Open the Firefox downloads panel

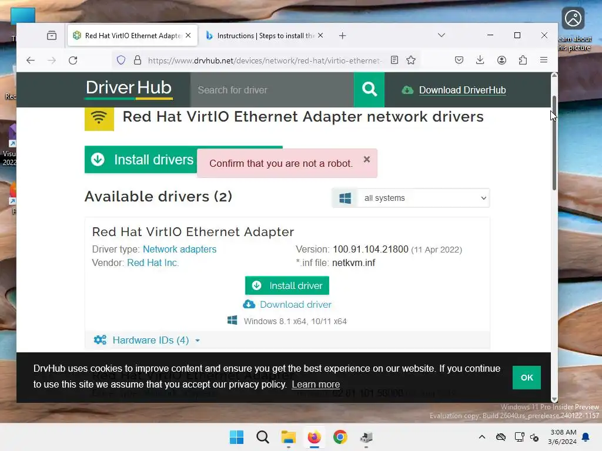point(480,60)
